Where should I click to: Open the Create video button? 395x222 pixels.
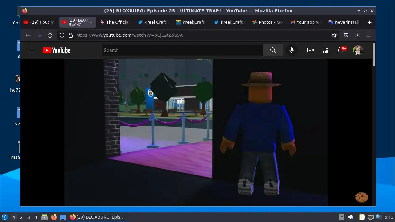(x=310, y=50)
